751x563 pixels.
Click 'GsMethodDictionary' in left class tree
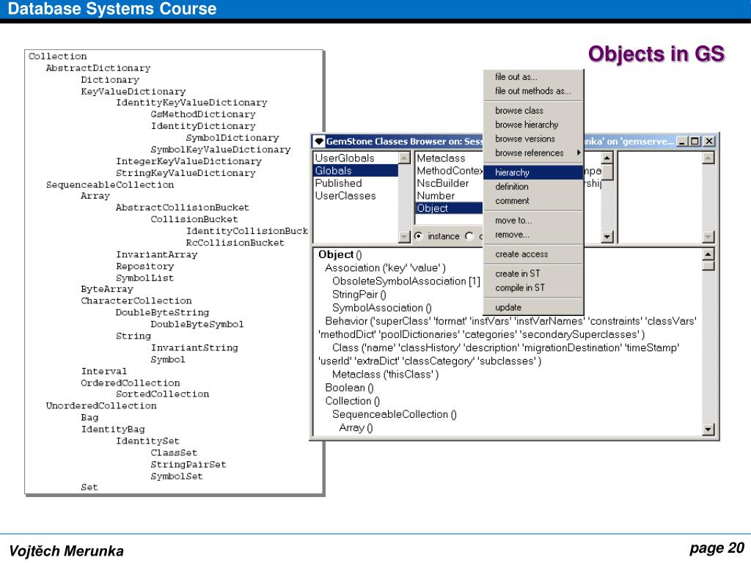point(203,114)
